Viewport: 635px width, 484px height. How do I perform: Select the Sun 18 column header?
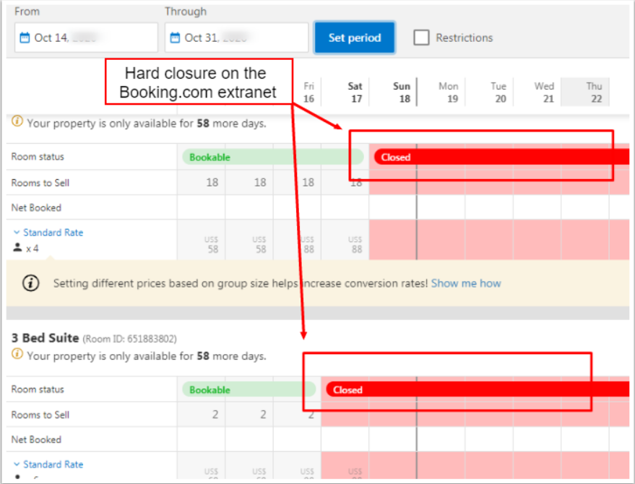pyautogui.click(x=401, y=92)
